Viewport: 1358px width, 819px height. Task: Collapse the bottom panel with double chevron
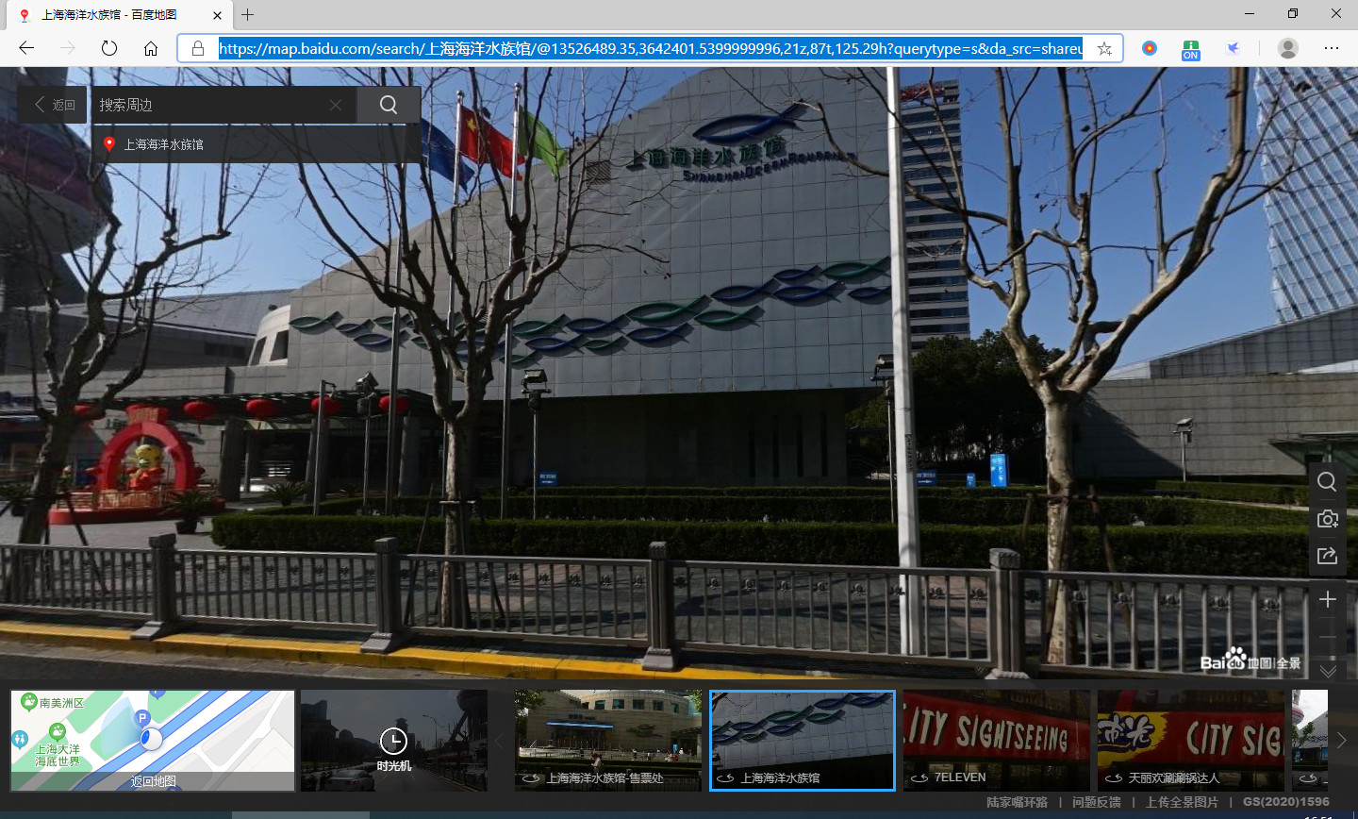click(1328, 671)
